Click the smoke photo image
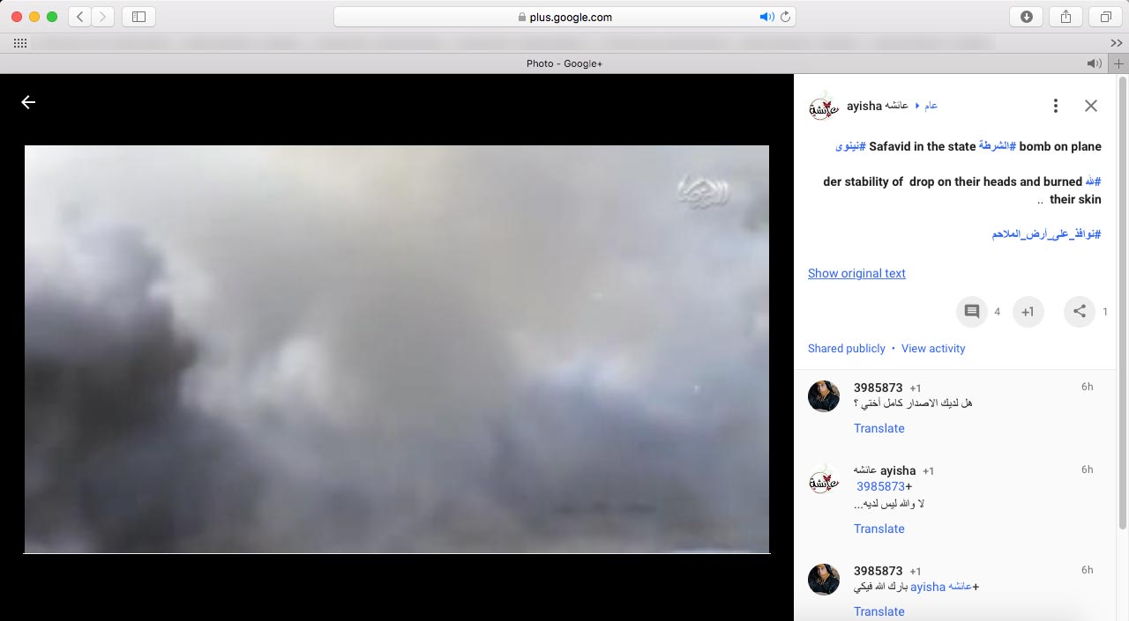 point(397,349)
